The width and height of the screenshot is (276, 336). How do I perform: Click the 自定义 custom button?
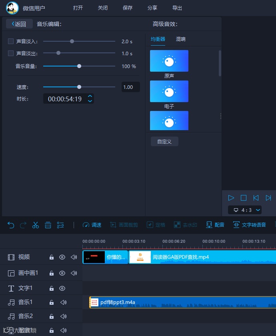164,141
